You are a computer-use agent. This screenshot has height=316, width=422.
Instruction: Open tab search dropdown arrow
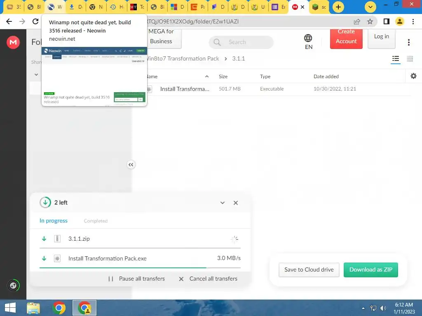[x=370, y=7]
